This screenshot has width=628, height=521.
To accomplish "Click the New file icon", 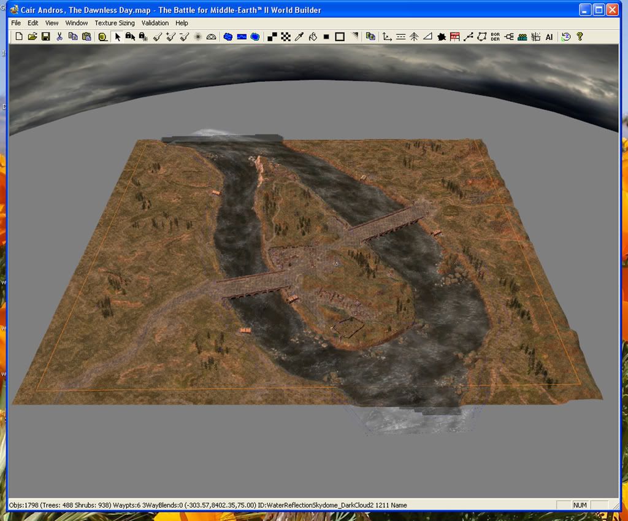I will (19, 37).
